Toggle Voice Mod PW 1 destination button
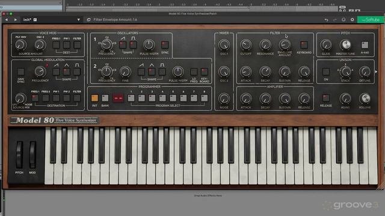This screenshot has height=216, width=385. (x=67, y=45)
